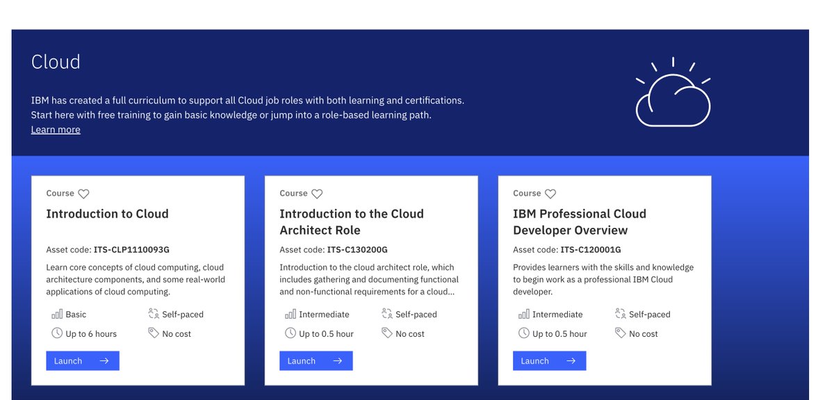Launch the Introduction to the Cloud Architect Role course
The height and width of the screenshot is (400, 834).
tap(316, 361)
